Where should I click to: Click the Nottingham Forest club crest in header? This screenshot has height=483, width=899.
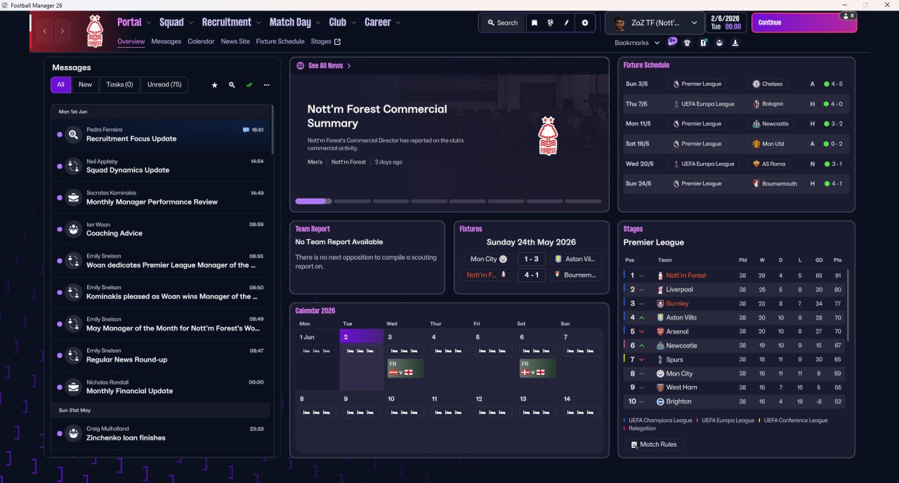95,31
